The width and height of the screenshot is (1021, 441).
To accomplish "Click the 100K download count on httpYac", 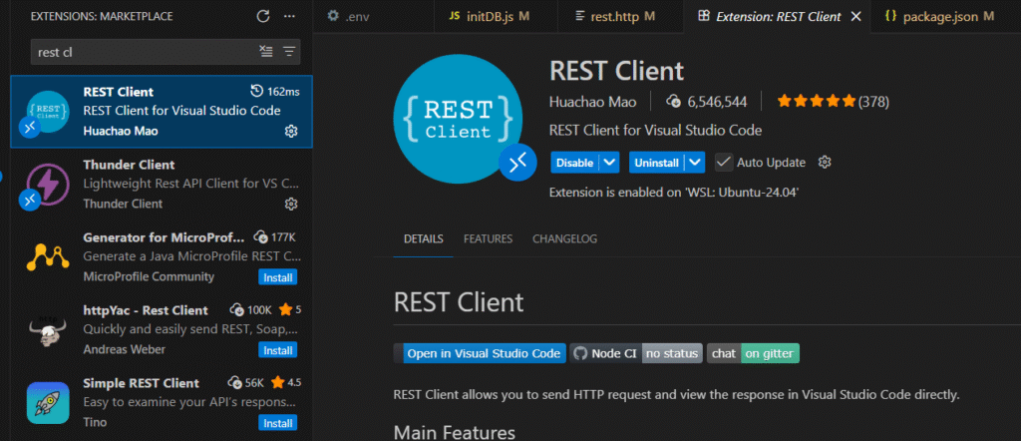I will [250, 309].
